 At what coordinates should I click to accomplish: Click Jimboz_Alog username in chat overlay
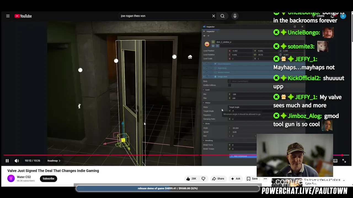[305, 116]
